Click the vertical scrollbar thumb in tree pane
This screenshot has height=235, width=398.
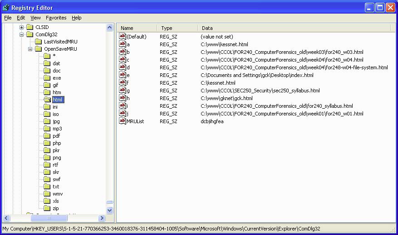coord(110,202)
